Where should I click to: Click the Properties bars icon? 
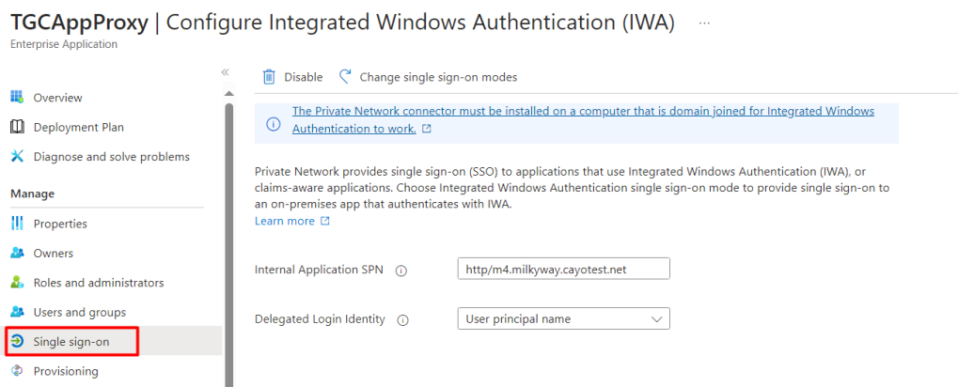[17, 224]
